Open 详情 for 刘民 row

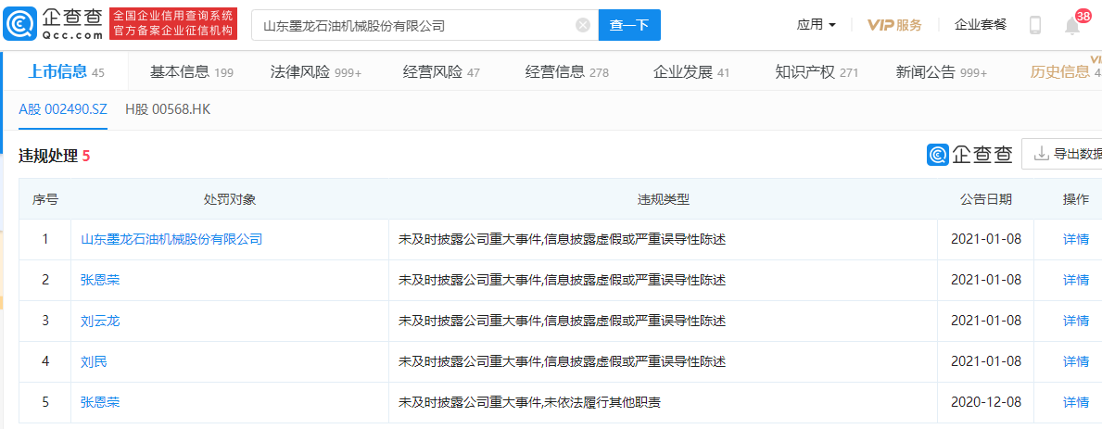coord(1076,361)
